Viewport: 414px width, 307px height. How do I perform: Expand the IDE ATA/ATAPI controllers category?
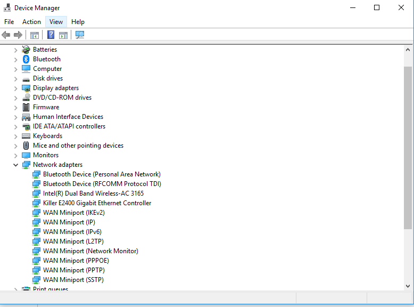tap(15, 127)
